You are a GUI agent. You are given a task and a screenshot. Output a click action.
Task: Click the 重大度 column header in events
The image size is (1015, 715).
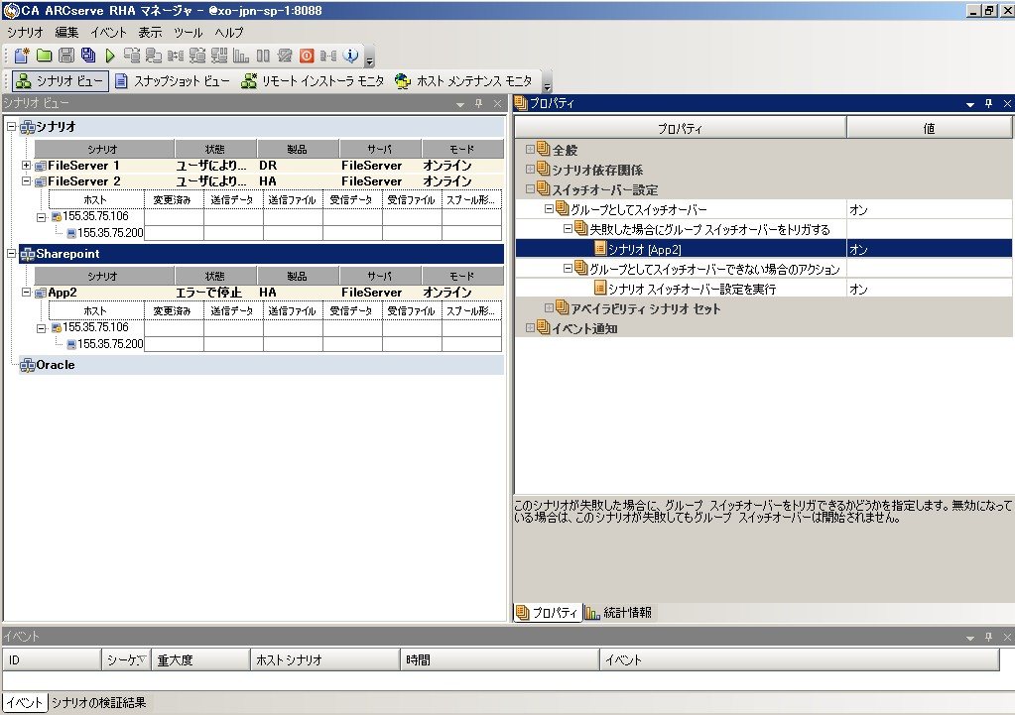pyautogui.click(x=198, y=659)
